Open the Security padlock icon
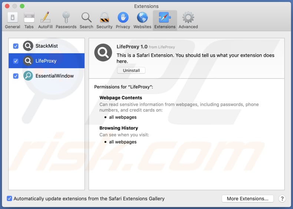This screenshot has width=293, height=209. coord(105,17)
